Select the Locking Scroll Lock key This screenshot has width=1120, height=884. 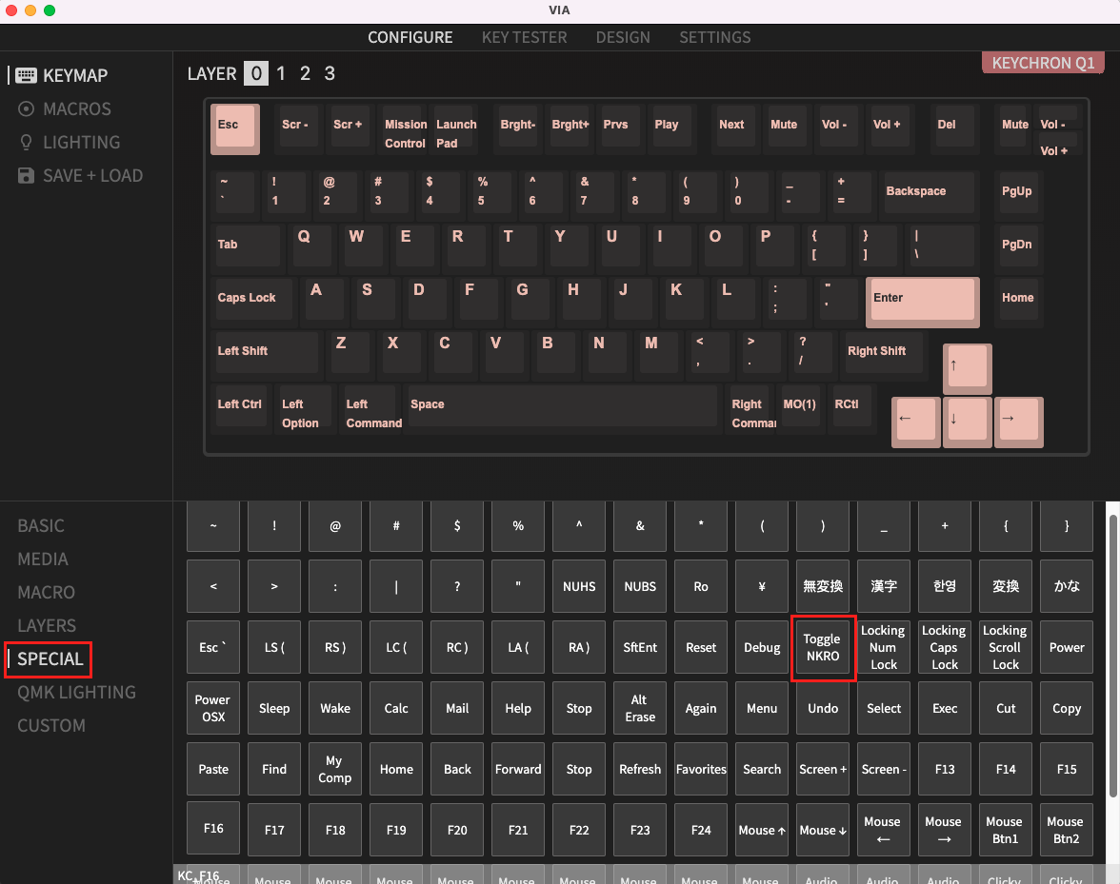pyautogui.click(x=1006, y=647)
